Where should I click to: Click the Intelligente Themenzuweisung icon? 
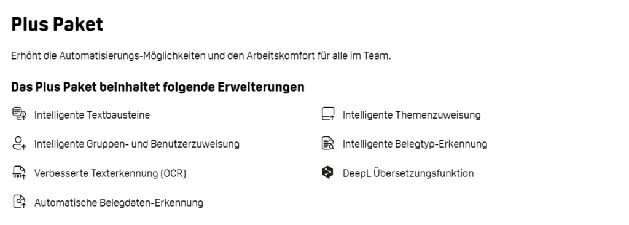(328, 114)
